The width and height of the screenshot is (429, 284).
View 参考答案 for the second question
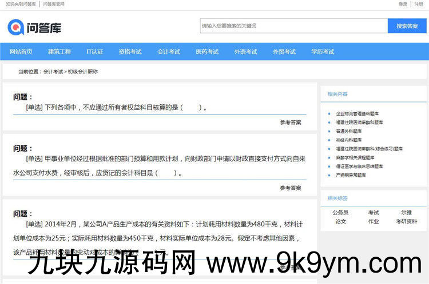(x=291, y=188)
